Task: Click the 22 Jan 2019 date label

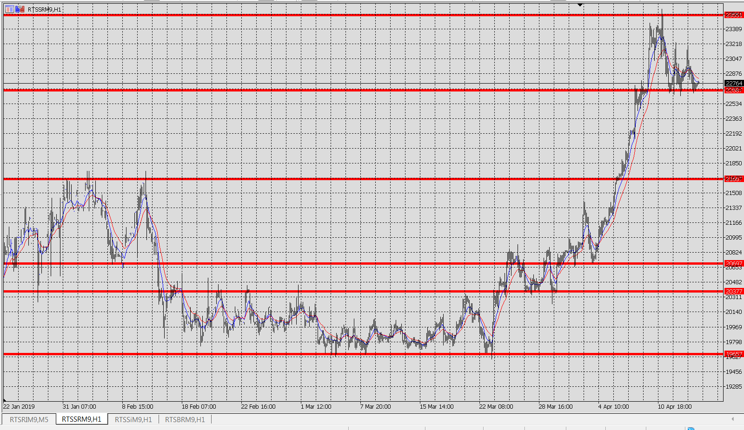Action: tap(19, 407)
